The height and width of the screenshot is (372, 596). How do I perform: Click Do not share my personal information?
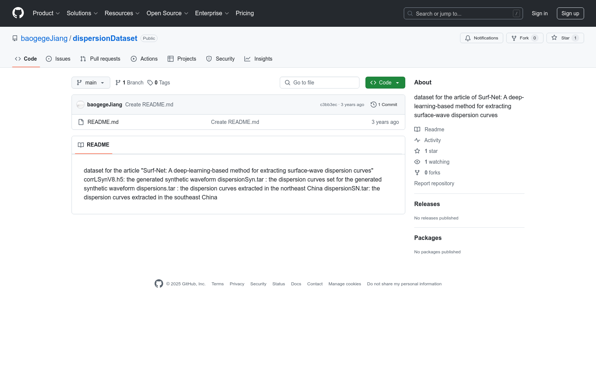point(404,284)
